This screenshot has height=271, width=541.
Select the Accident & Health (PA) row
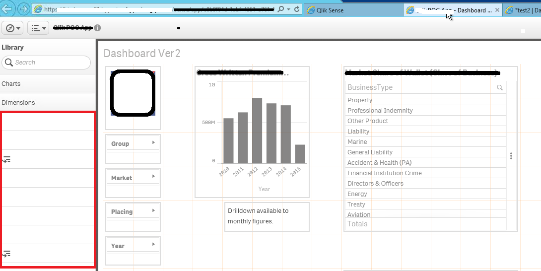tap(425, 163)
